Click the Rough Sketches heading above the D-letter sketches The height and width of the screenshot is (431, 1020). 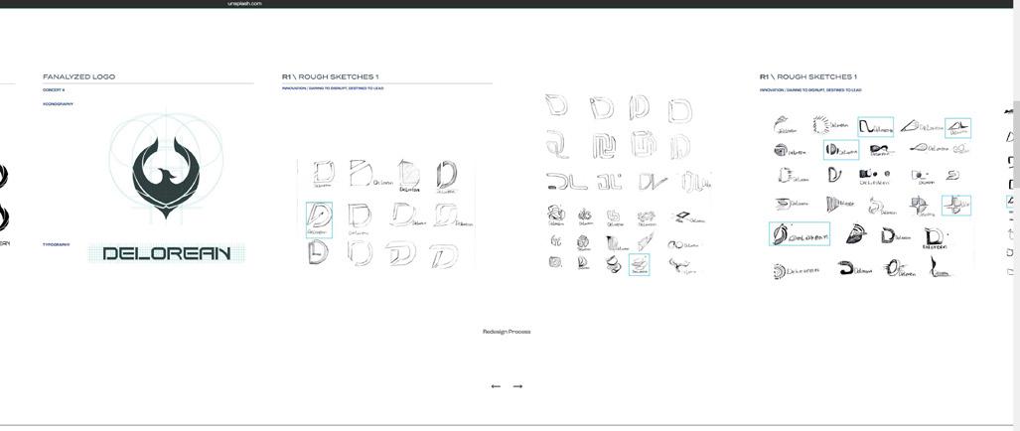331,76
